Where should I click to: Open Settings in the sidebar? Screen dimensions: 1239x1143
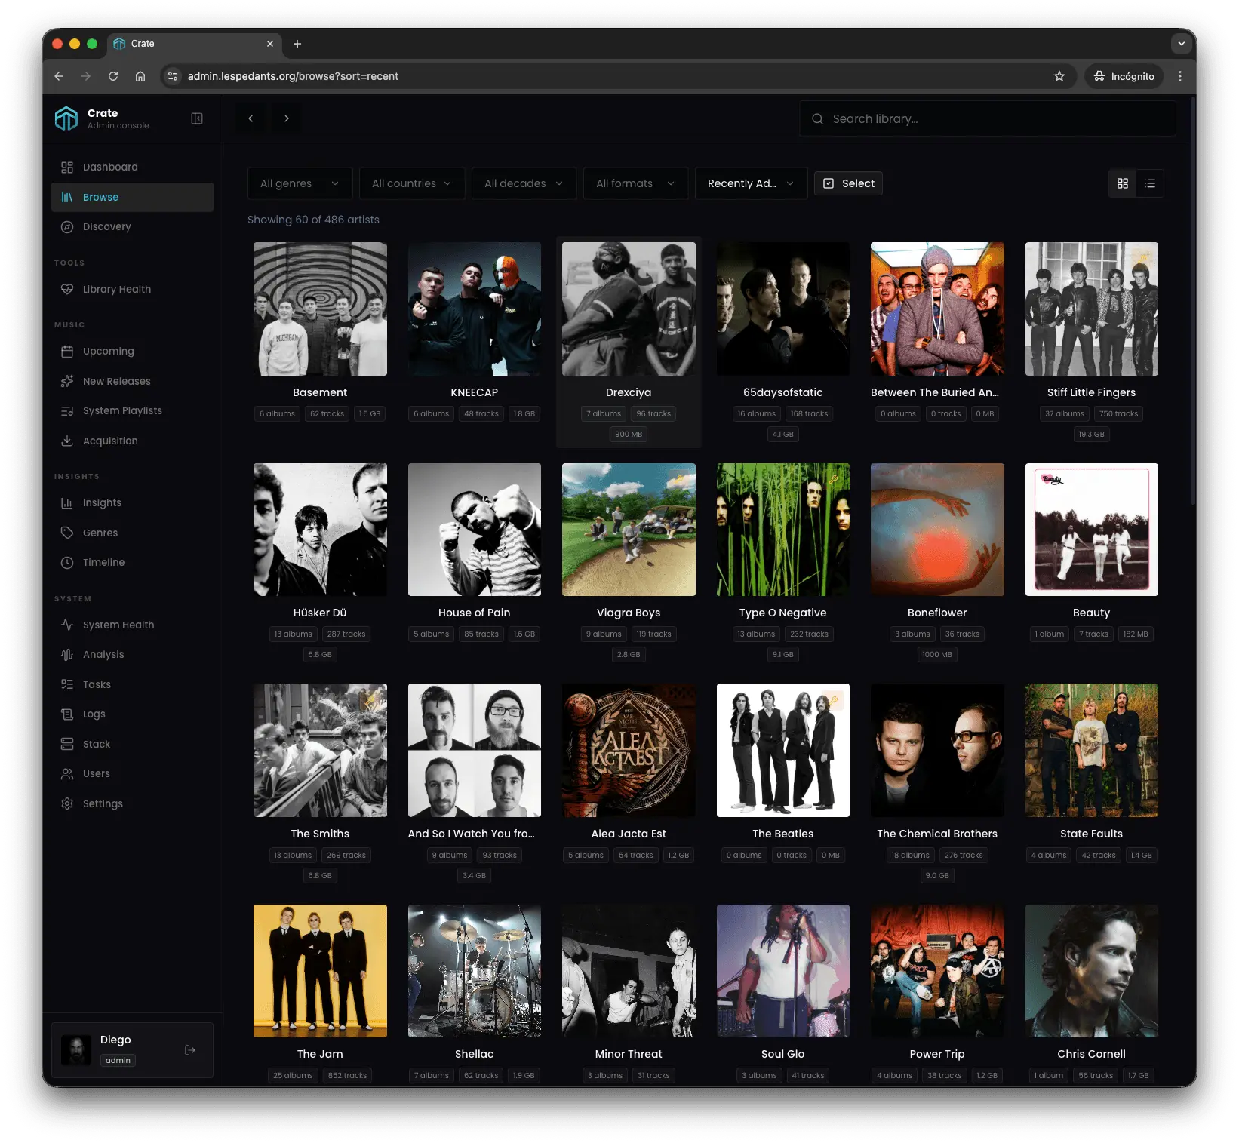(132, 803)
